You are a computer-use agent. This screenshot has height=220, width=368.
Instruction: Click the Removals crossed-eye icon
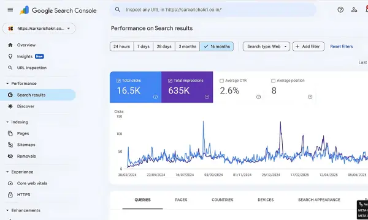click(10, 156)
